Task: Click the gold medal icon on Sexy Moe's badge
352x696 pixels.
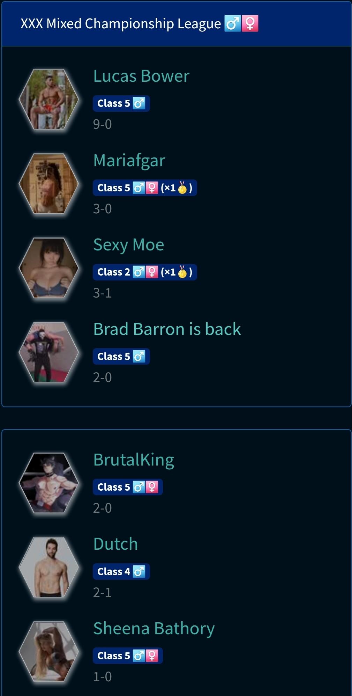Action: [182, 272]
